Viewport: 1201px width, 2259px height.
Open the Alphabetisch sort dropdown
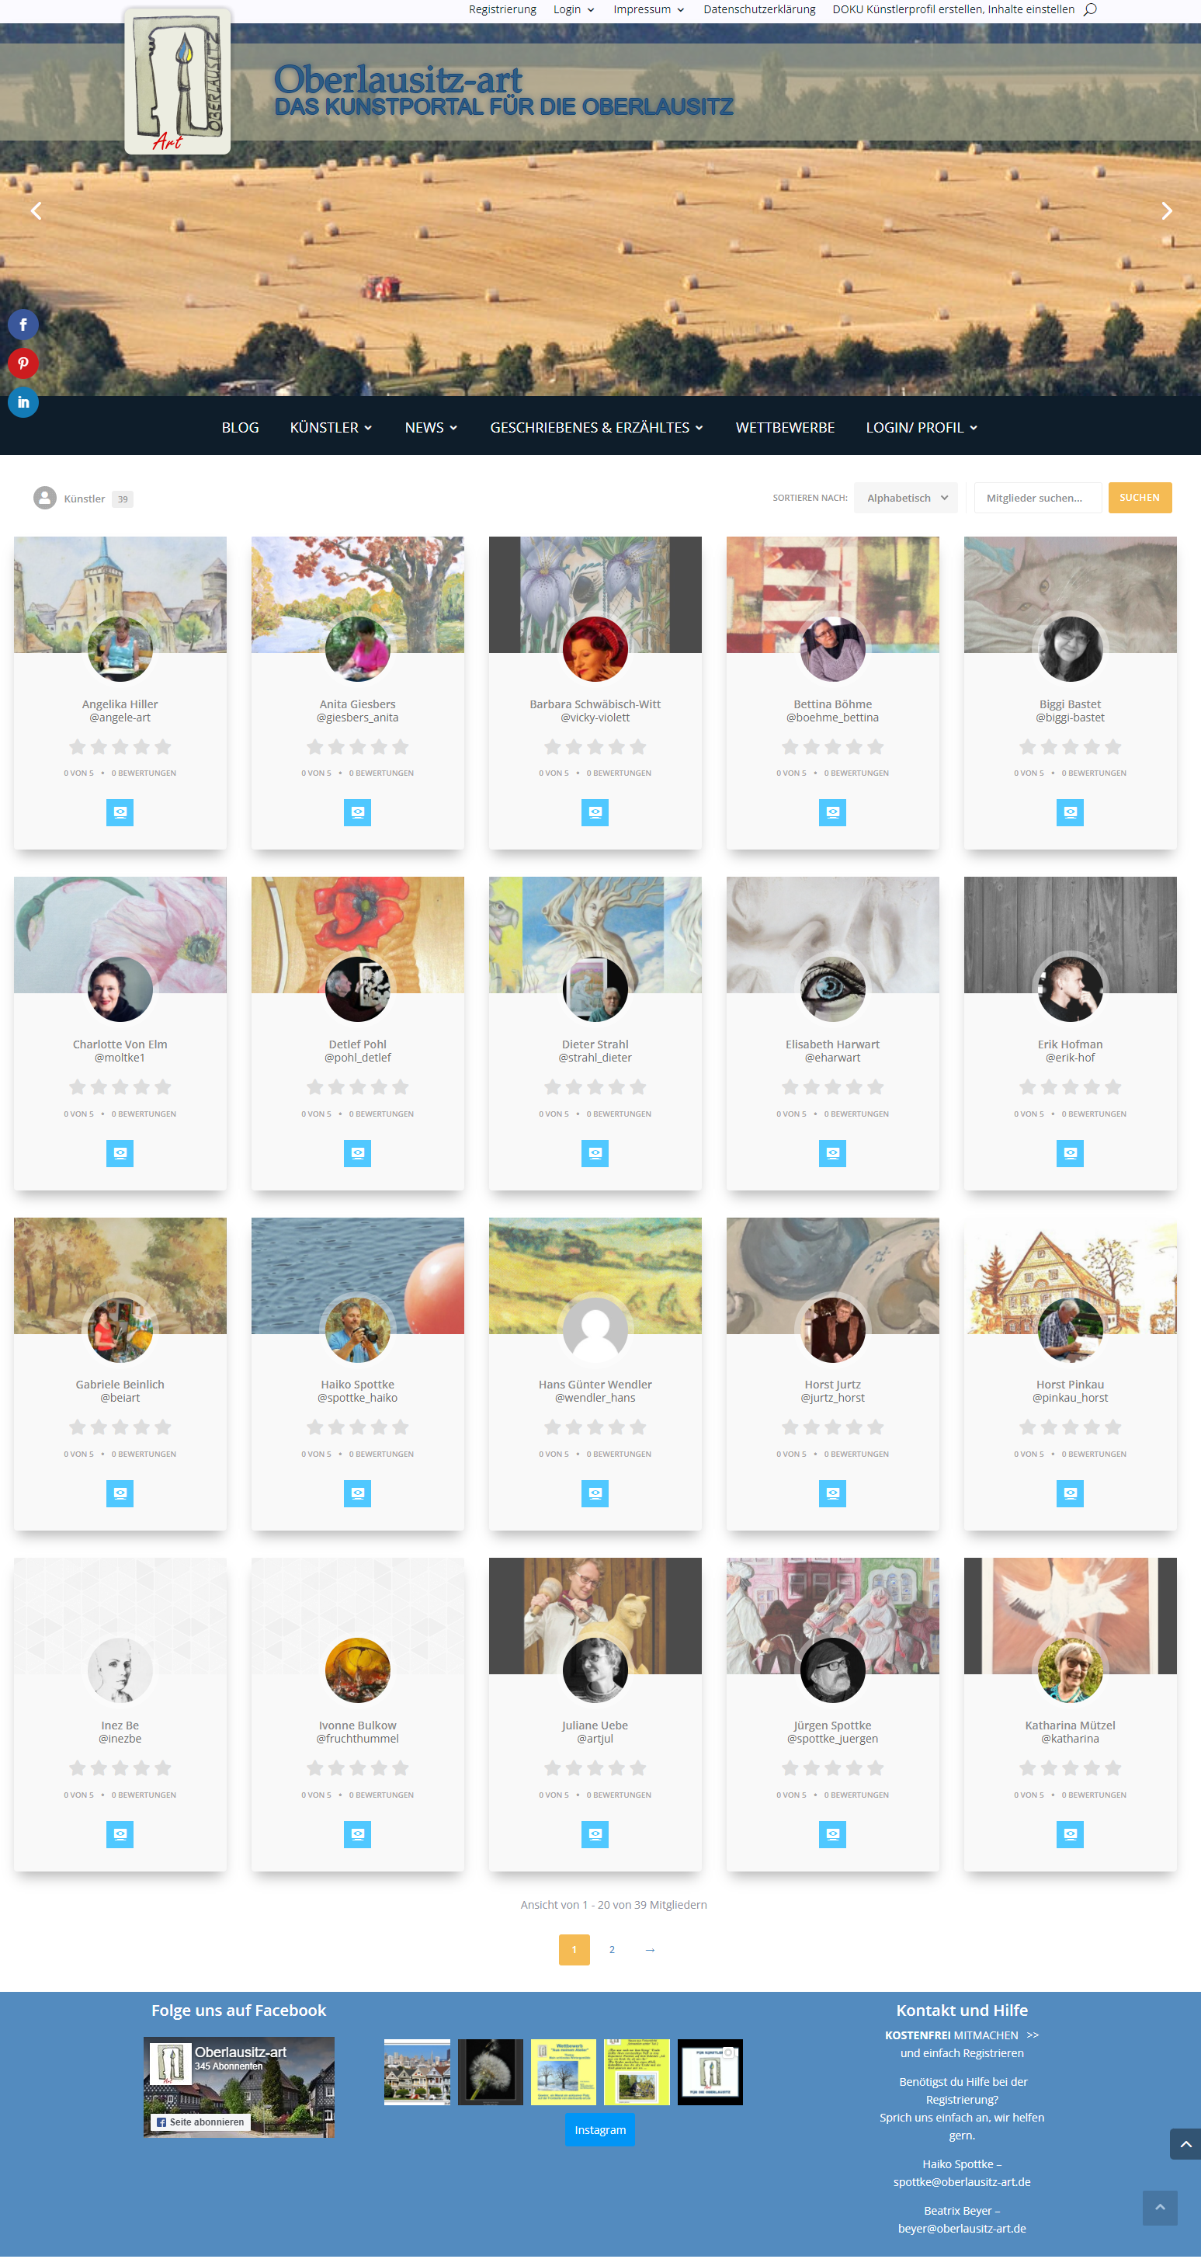[x=907, y=497]
